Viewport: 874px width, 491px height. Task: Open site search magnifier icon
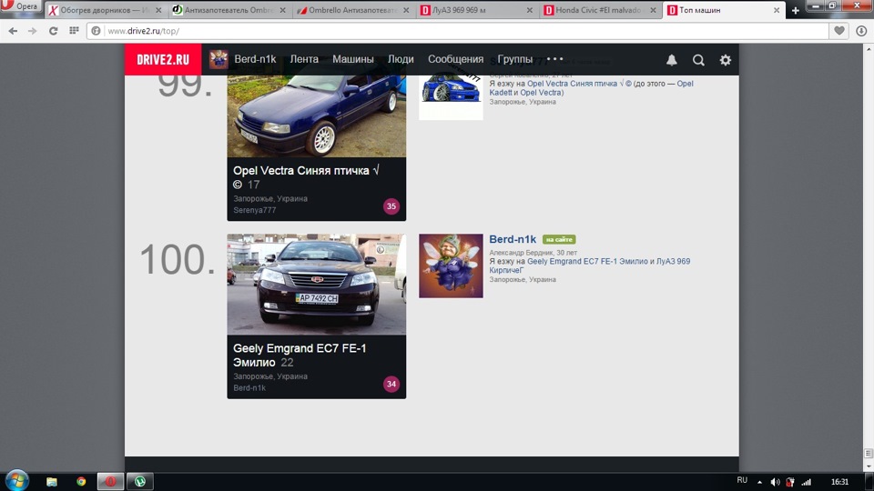tap(698, 60)
